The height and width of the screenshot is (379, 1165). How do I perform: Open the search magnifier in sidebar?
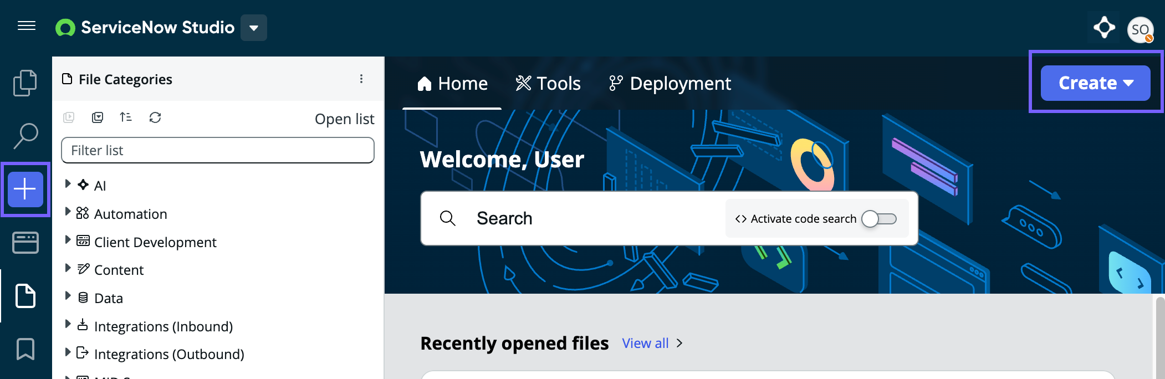[x=25, y=136]
